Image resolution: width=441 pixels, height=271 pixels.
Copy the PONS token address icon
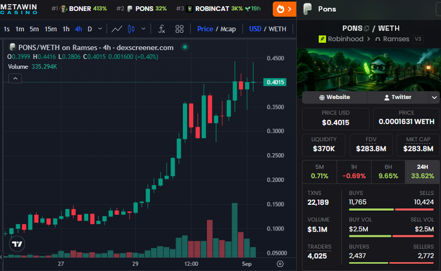366,28
